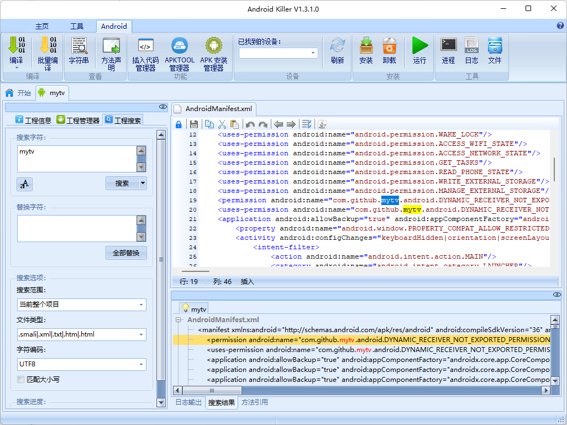Viewport: 567px width, 425px height.
Task: Switch to the 开始 start tab
Action: 18,93
